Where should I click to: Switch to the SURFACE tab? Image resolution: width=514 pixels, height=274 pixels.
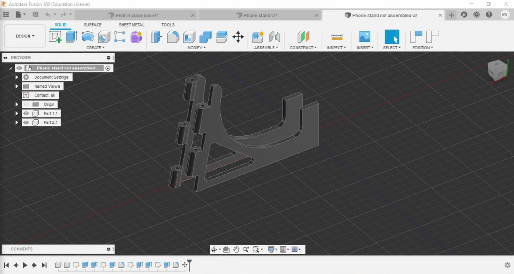(92, 25)
